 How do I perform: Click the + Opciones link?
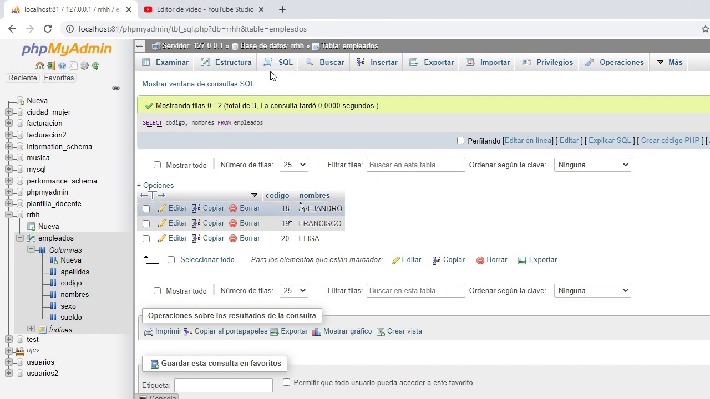pos(155,186)
